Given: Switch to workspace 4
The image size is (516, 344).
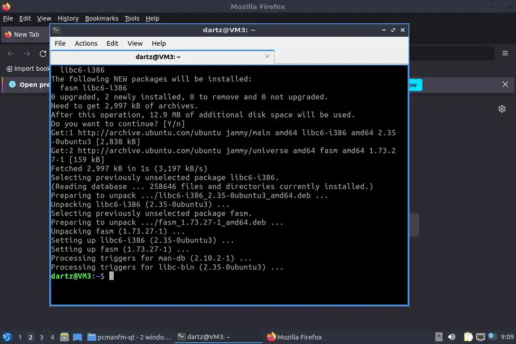Looking at the screenshot, I should (x=52, y=337).
